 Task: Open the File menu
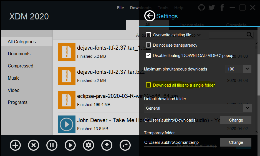120,8
